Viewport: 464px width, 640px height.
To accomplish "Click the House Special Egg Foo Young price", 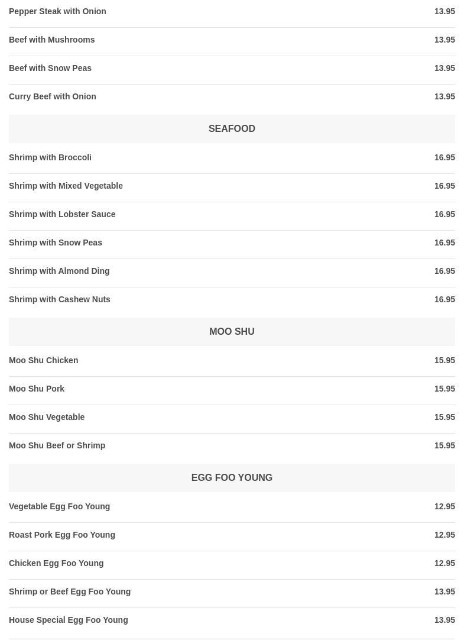I will (x=444, y=620).
